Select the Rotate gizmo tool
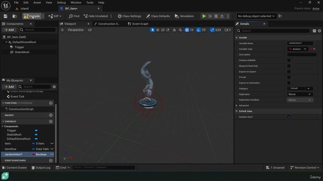 point(163,30)
